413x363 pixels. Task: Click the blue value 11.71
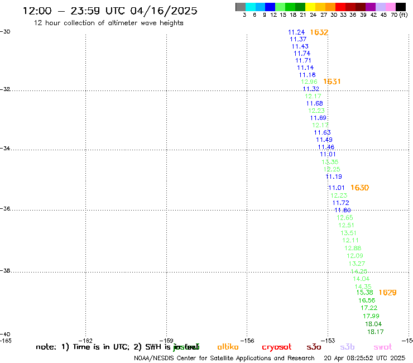coord(303,60)
